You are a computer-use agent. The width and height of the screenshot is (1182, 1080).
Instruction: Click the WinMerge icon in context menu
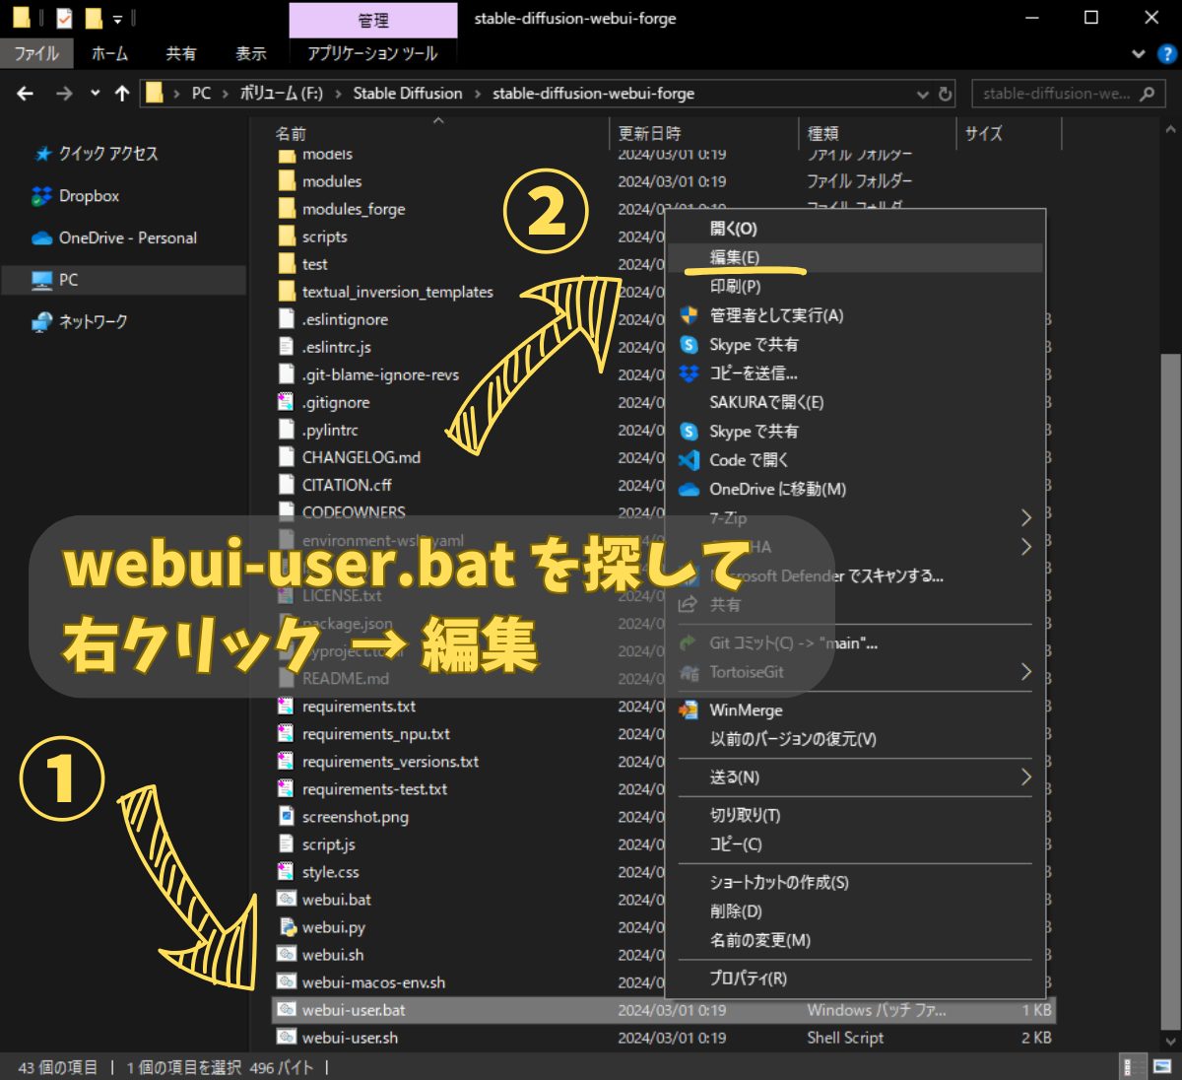tap(689, 710)
